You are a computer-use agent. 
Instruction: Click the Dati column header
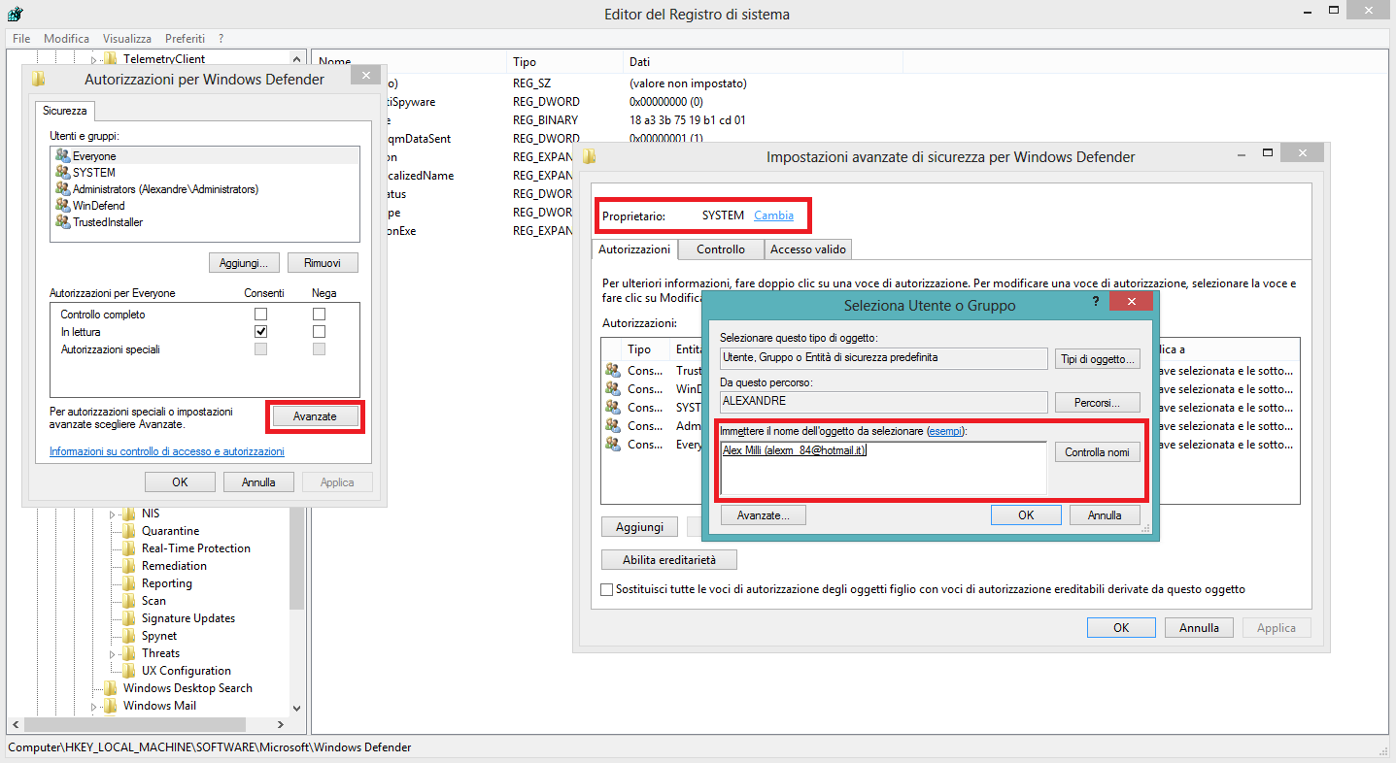click(x=763, y=62)
